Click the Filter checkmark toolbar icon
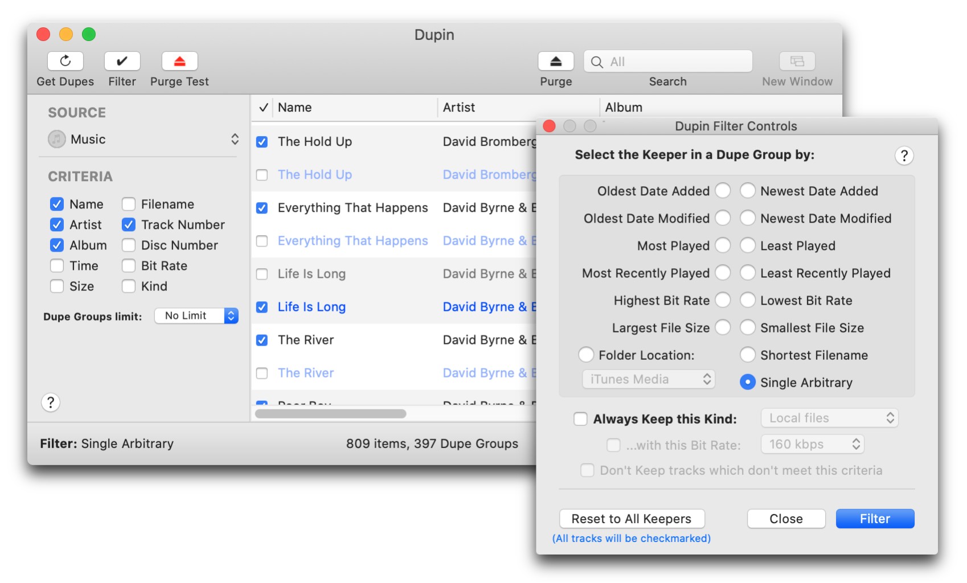The height and width of the screenshot is (583, 967). tap(122, 61)
